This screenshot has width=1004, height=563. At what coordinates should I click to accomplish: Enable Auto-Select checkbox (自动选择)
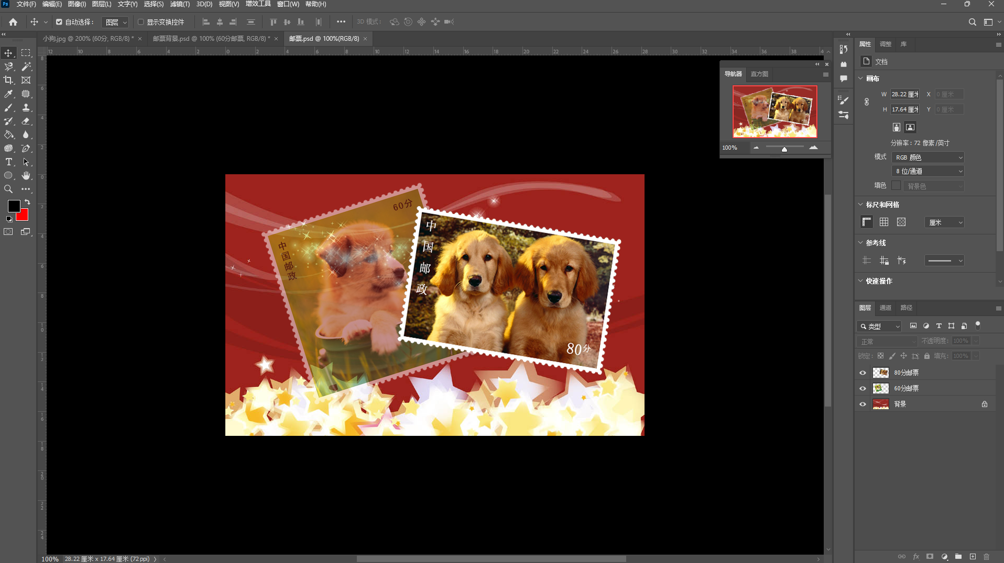coord(59,22)
